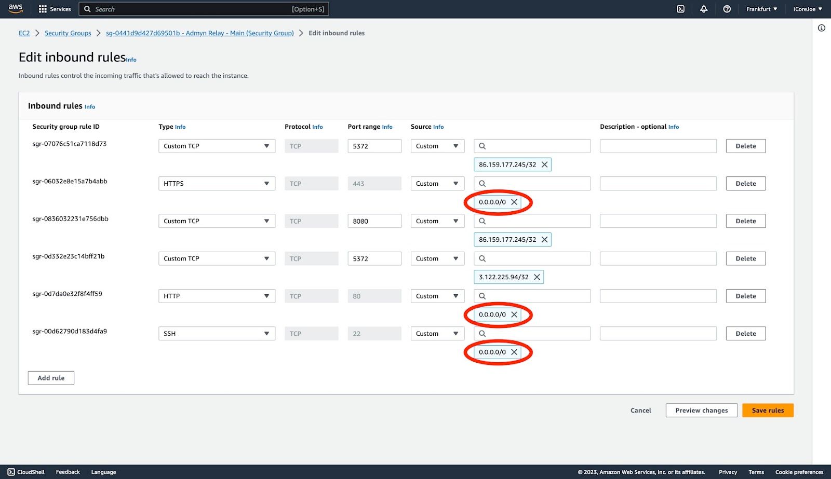Open Info link for Port range column

pos(387,127)
